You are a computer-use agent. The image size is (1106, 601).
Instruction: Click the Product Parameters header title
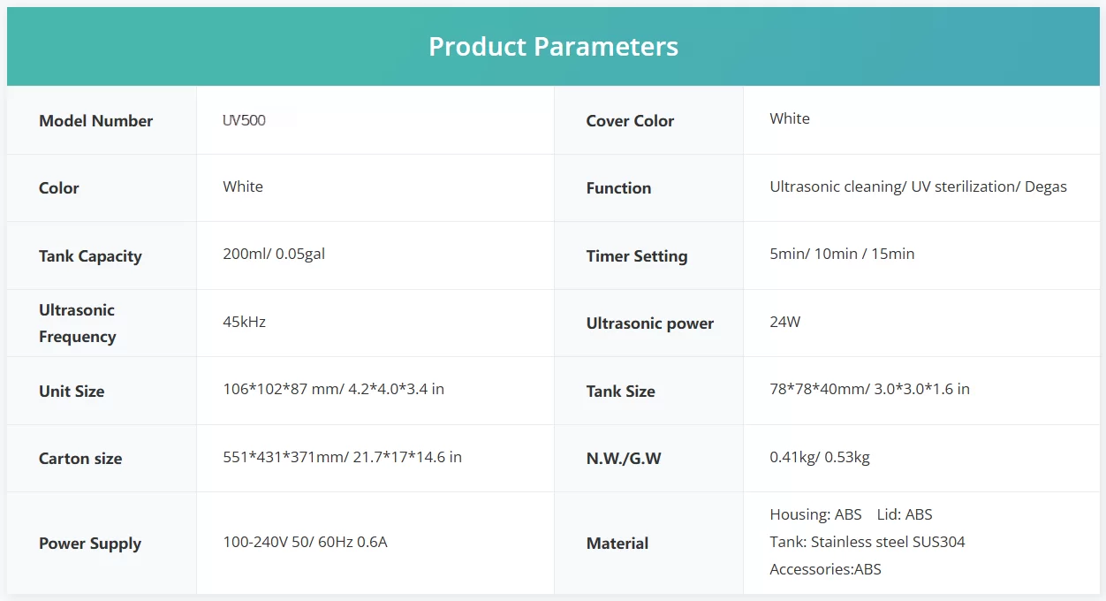tap(553, 47)
